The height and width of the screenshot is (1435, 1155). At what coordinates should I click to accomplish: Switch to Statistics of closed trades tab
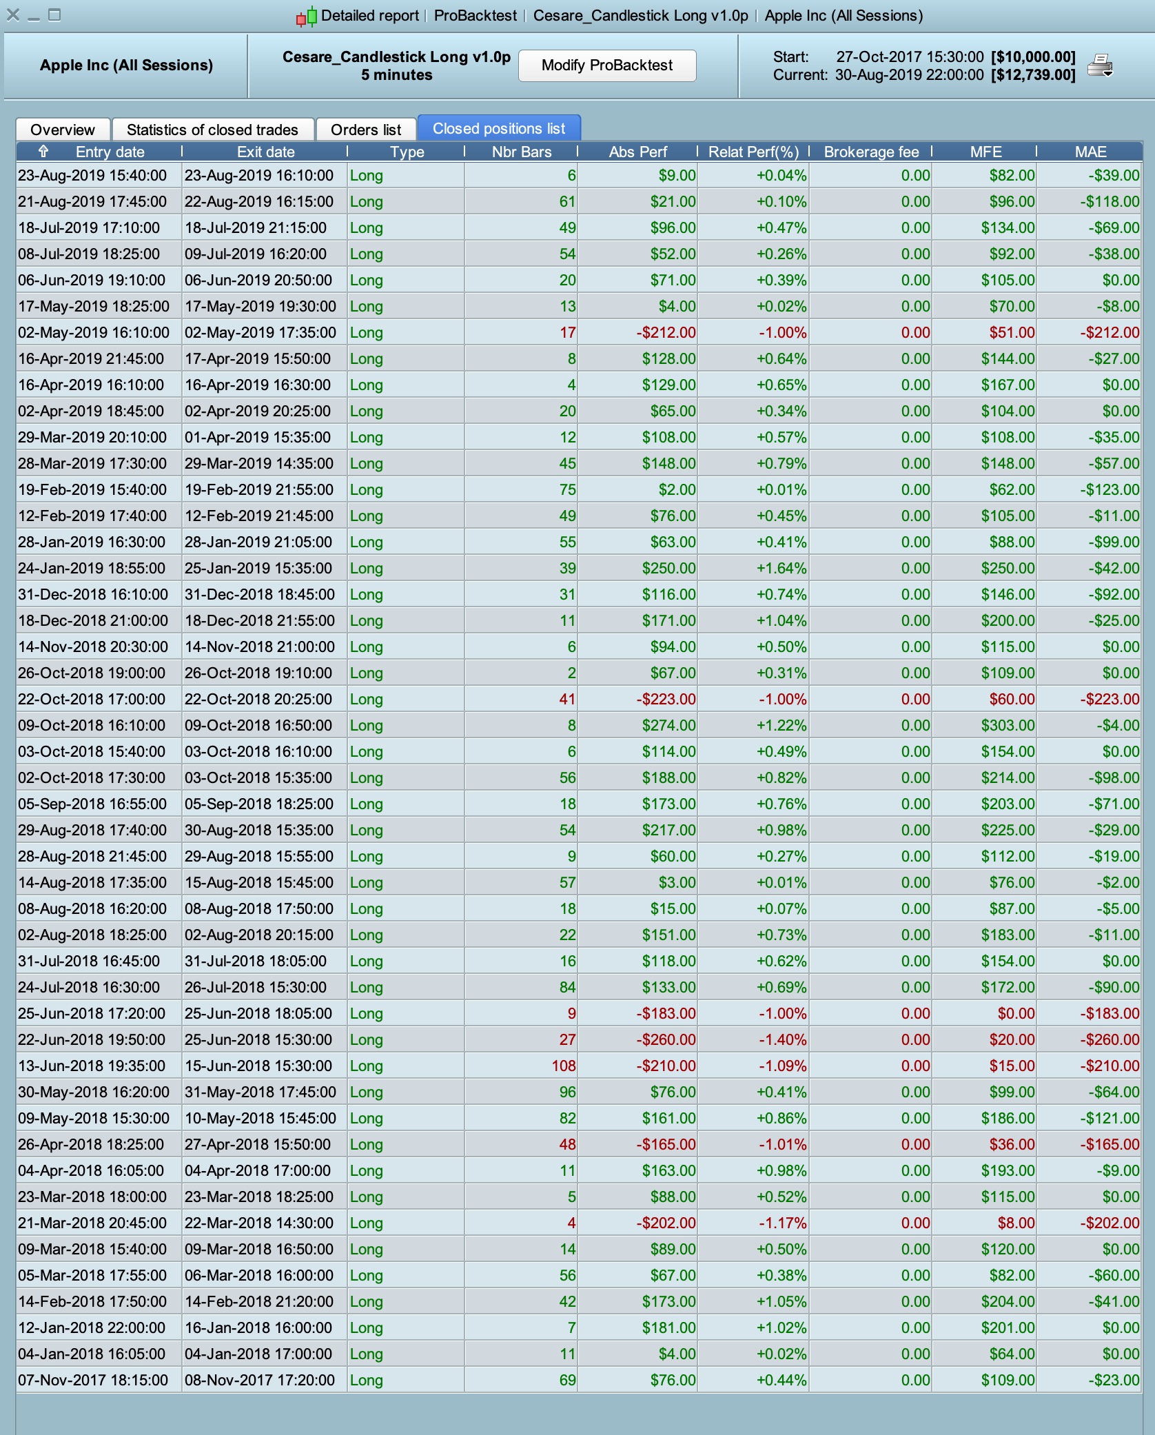213,130
